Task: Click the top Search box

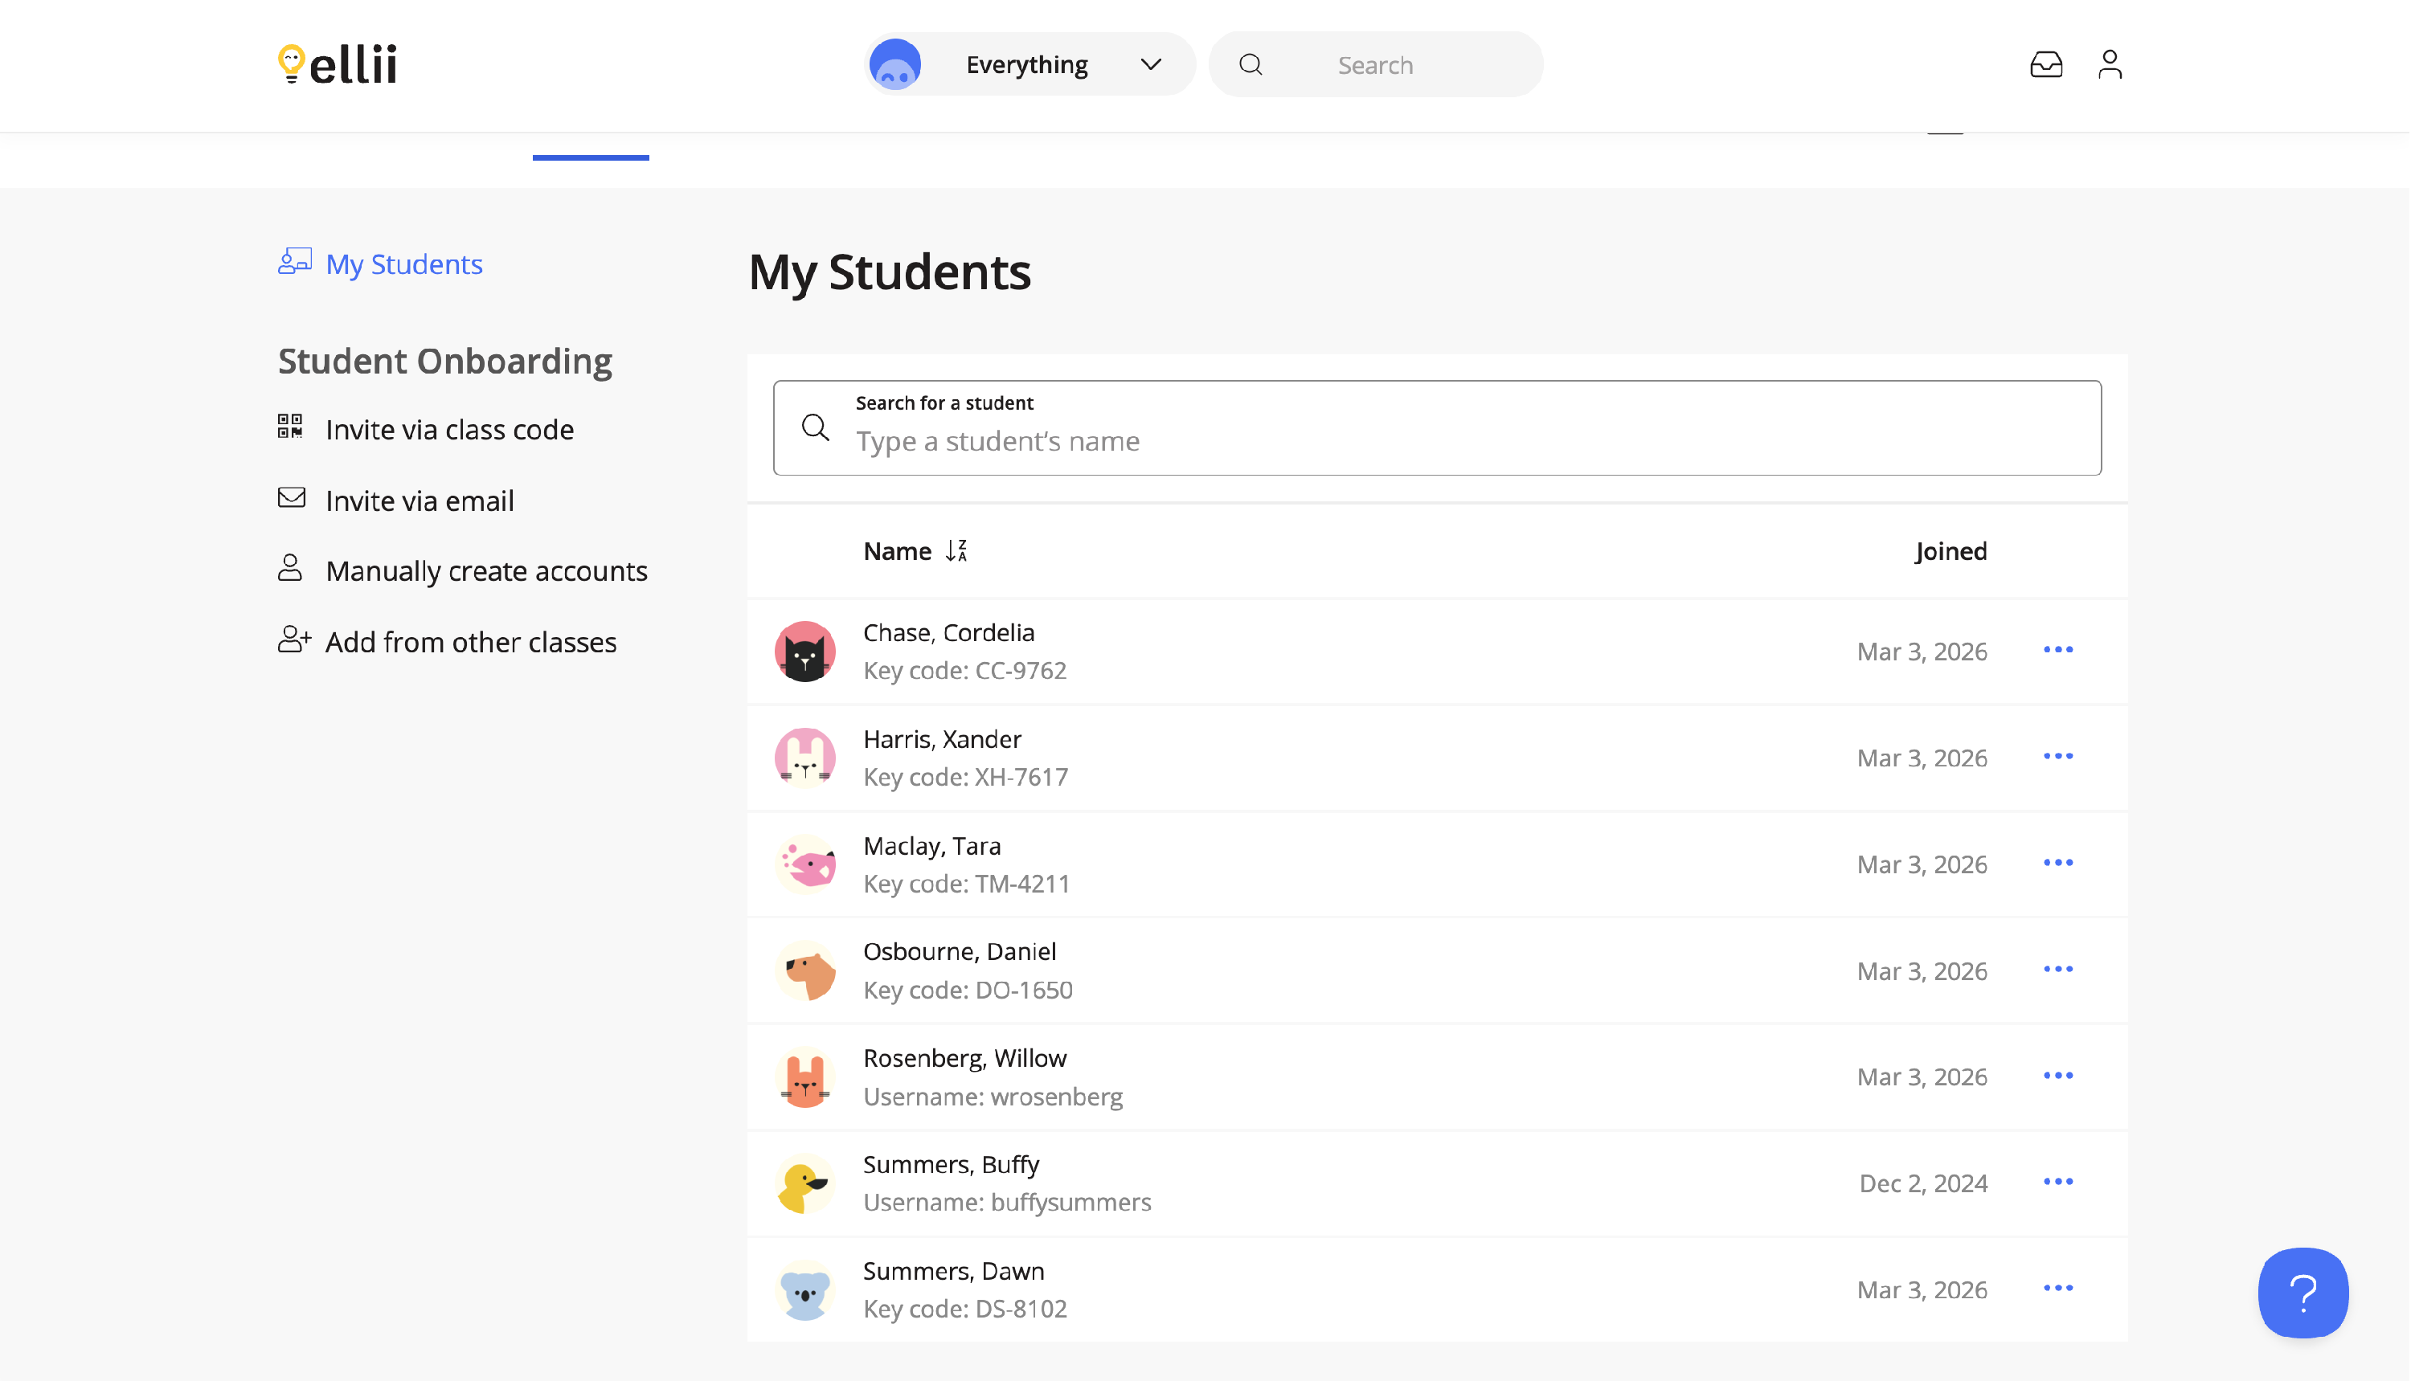Action: pos(1395,64)
